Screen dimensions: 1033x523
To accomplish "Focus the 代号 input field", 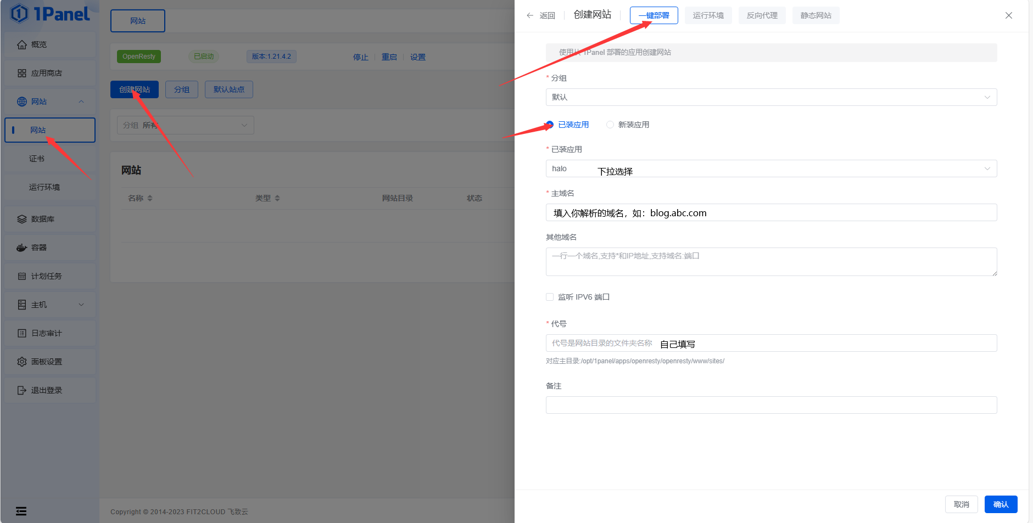I will (x=771, y=343).
